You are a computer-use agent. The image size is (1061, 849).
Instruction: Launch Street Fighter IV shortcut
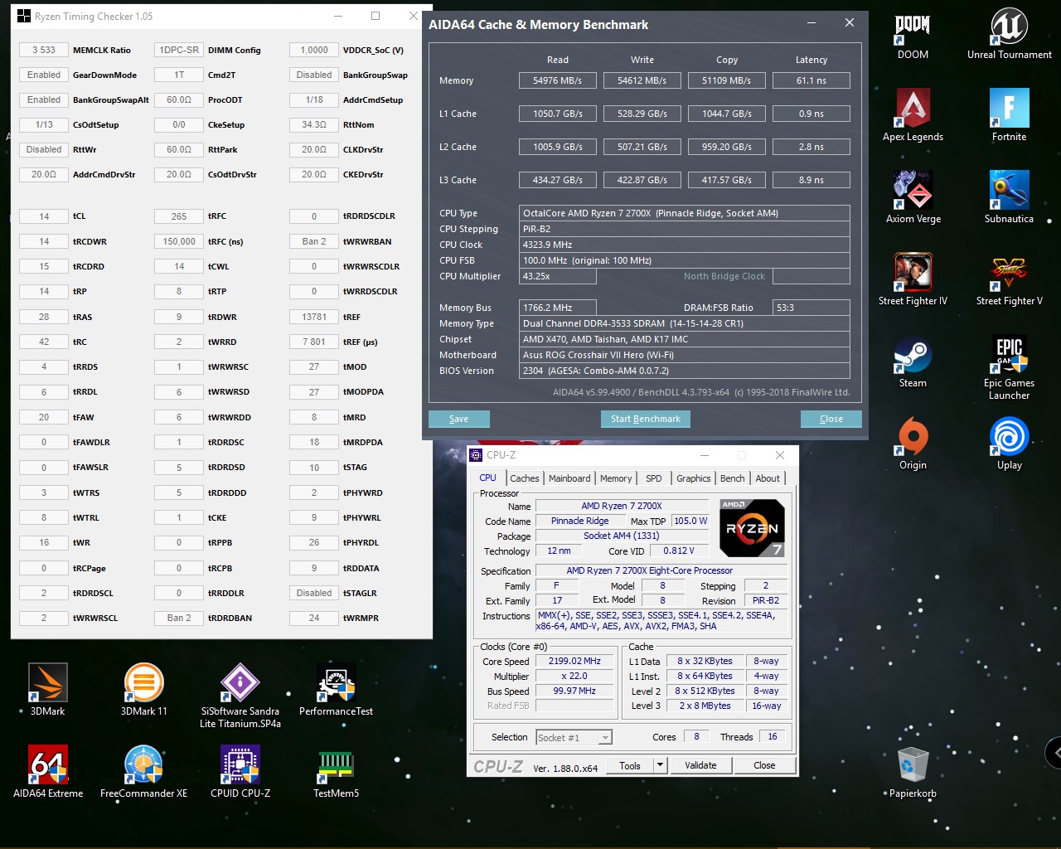(913, 280)
